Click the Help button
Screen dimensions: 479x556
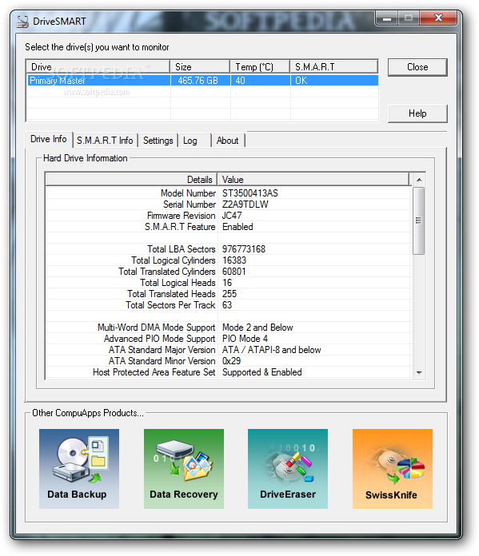[417, 113]
